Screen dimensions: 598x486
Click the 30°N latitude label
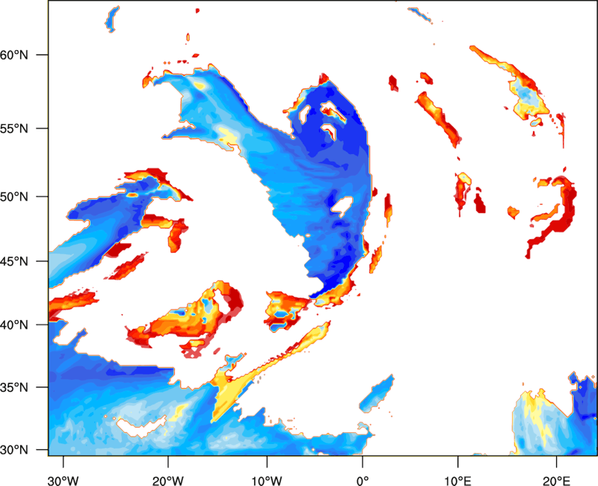[14, 450]
